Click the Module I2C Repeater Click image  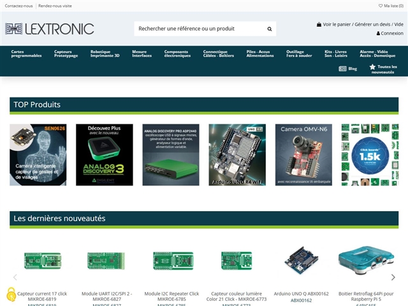click(173, 261)
